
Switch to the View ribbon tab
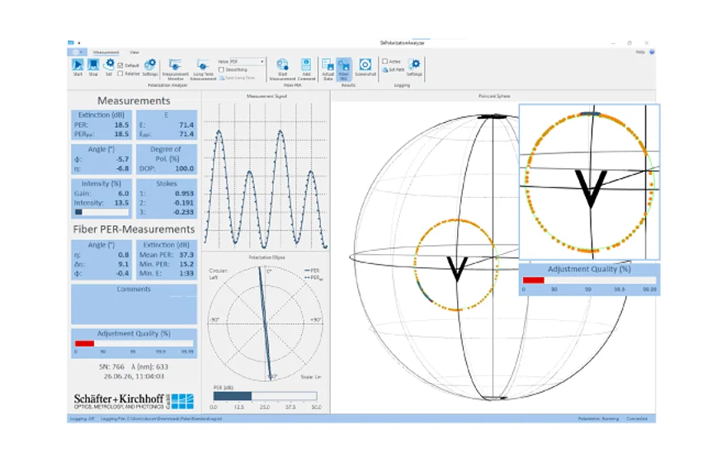point(134,52)
